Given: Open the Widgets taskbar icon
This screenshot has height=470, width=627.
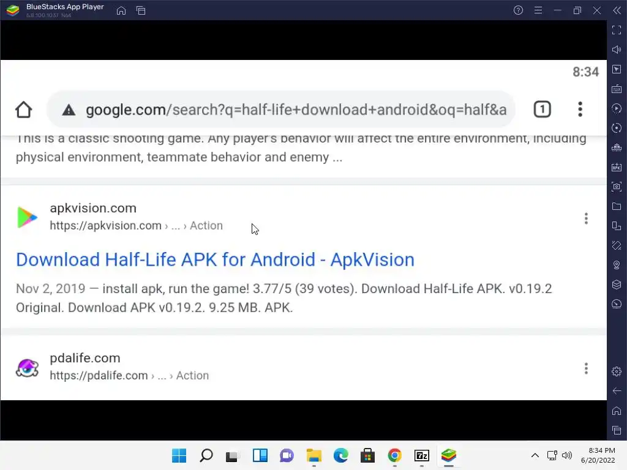Looking at the screenshot, I should coord(260,455).
